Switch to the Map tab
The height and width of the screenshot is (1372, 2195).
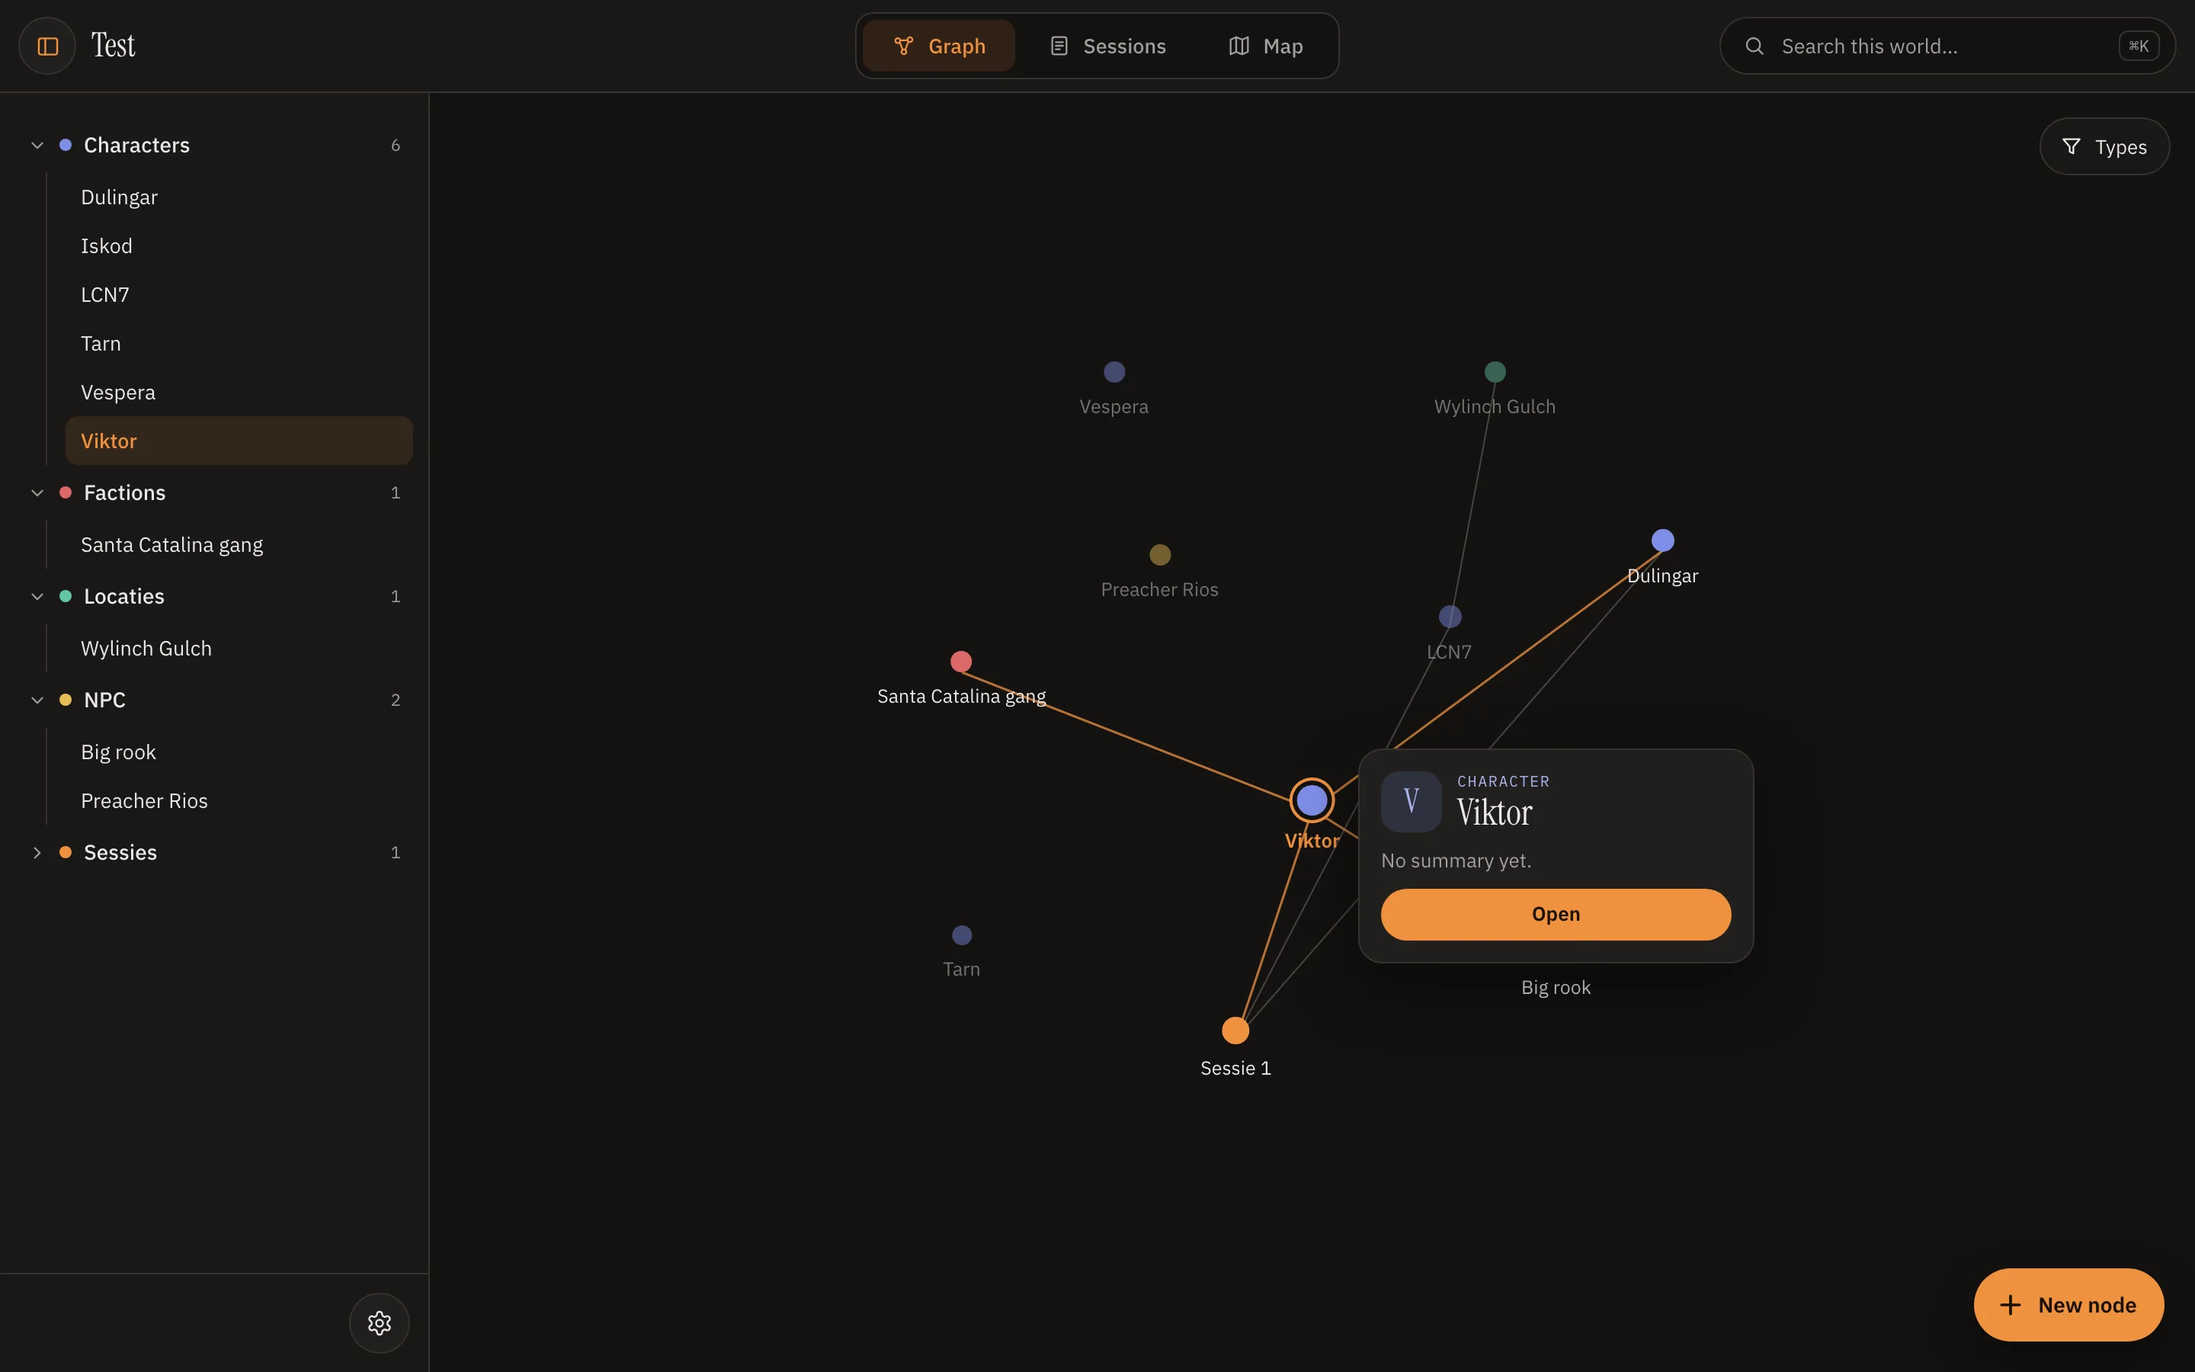(x=1265, y=46)
